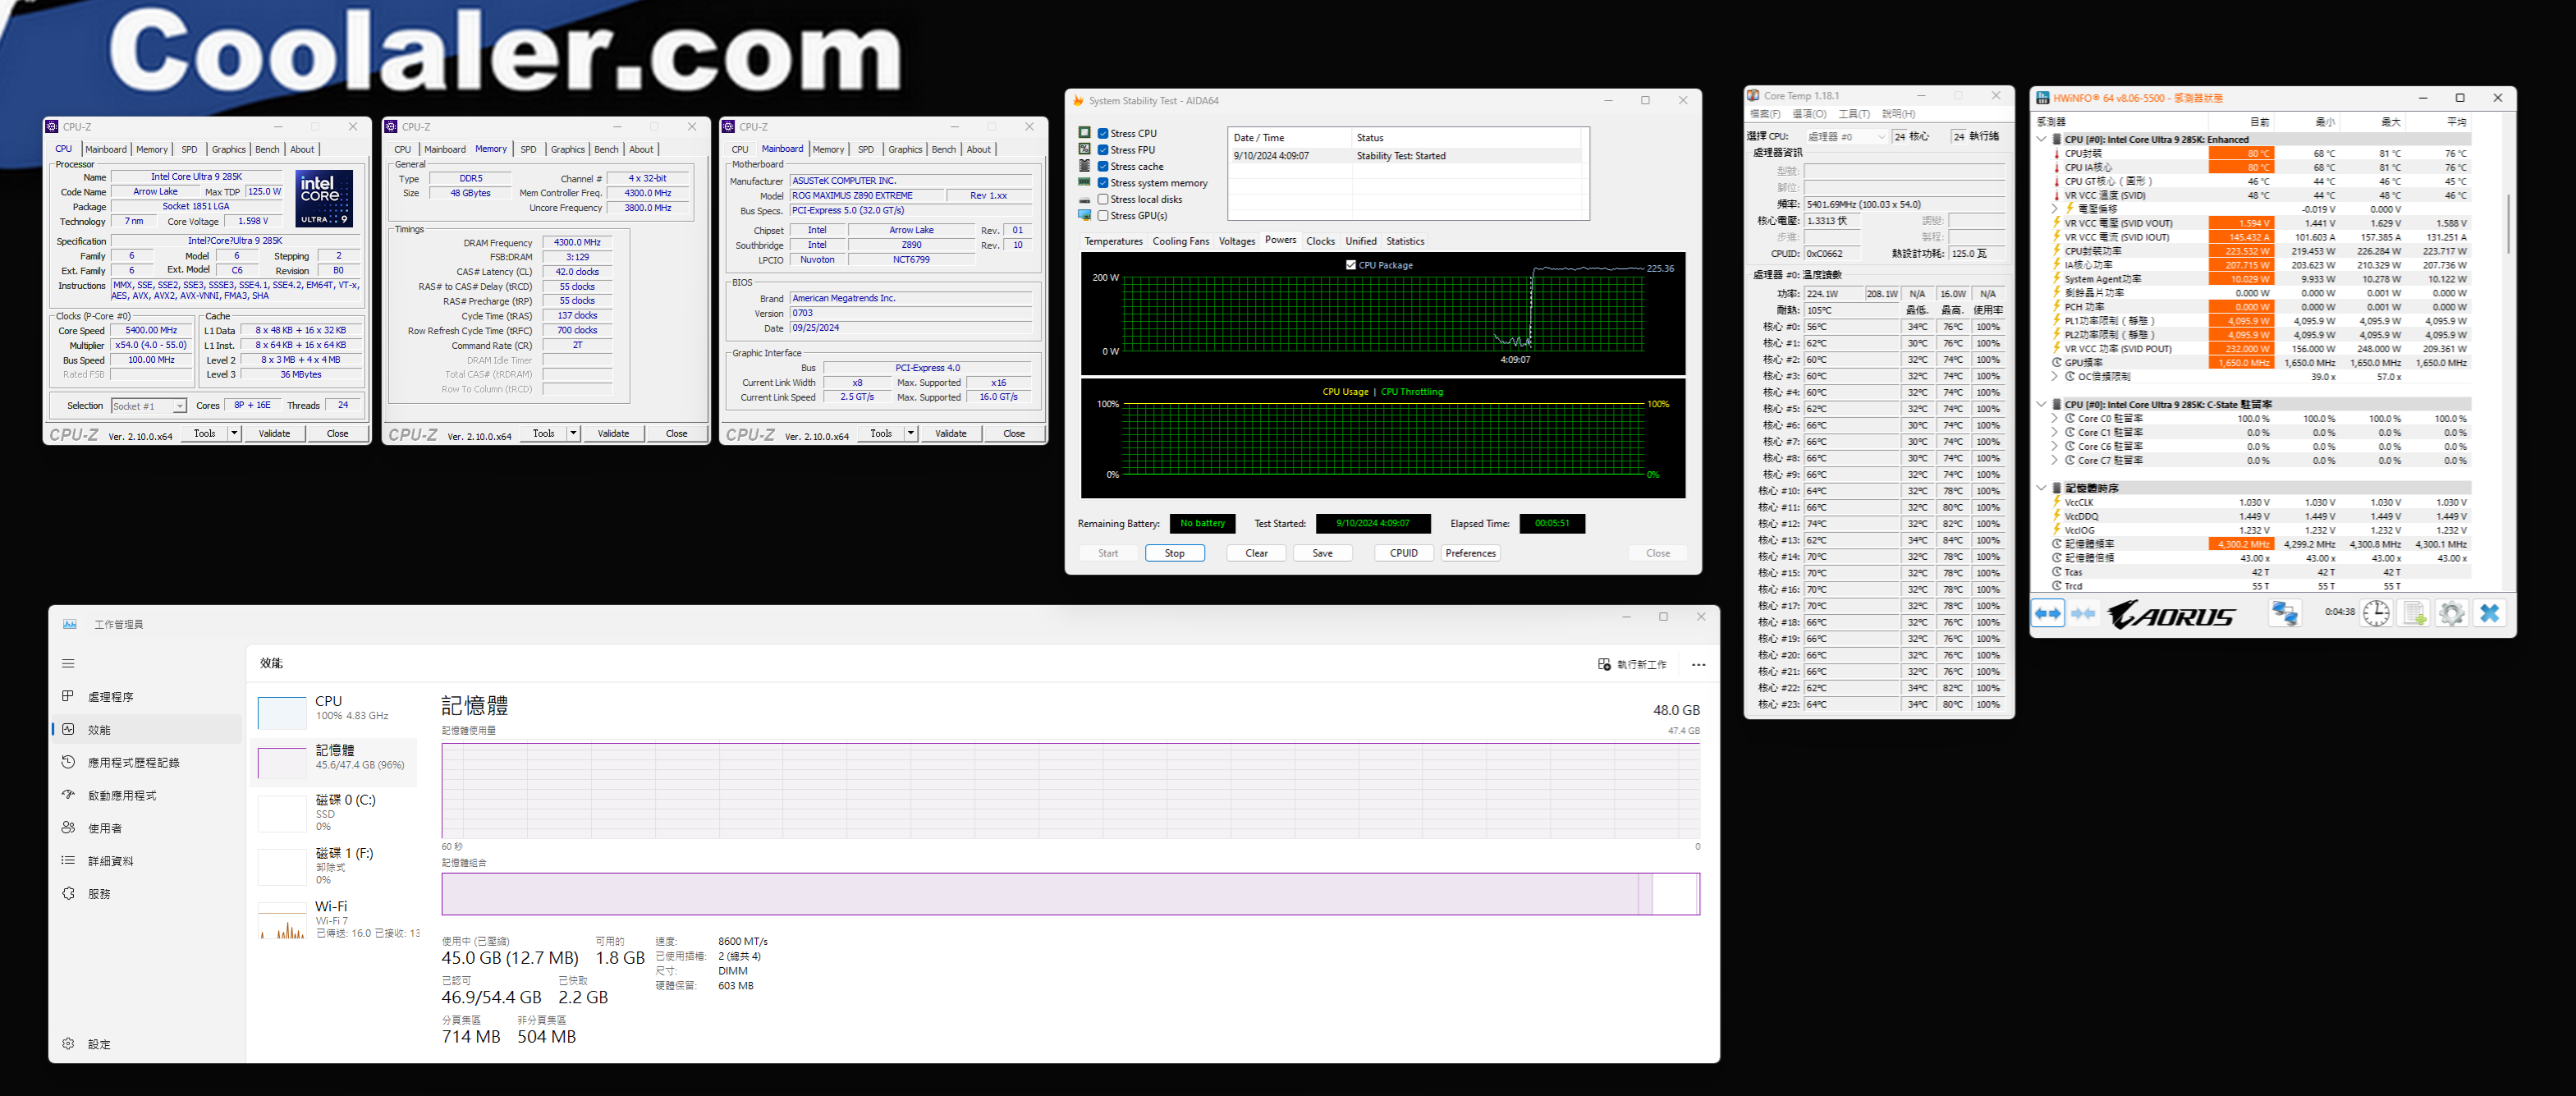2576x1096 pixels.
Task: Open Graphics tab in CPU-Z Mainboard window
Action: click(x=904, y=149)
